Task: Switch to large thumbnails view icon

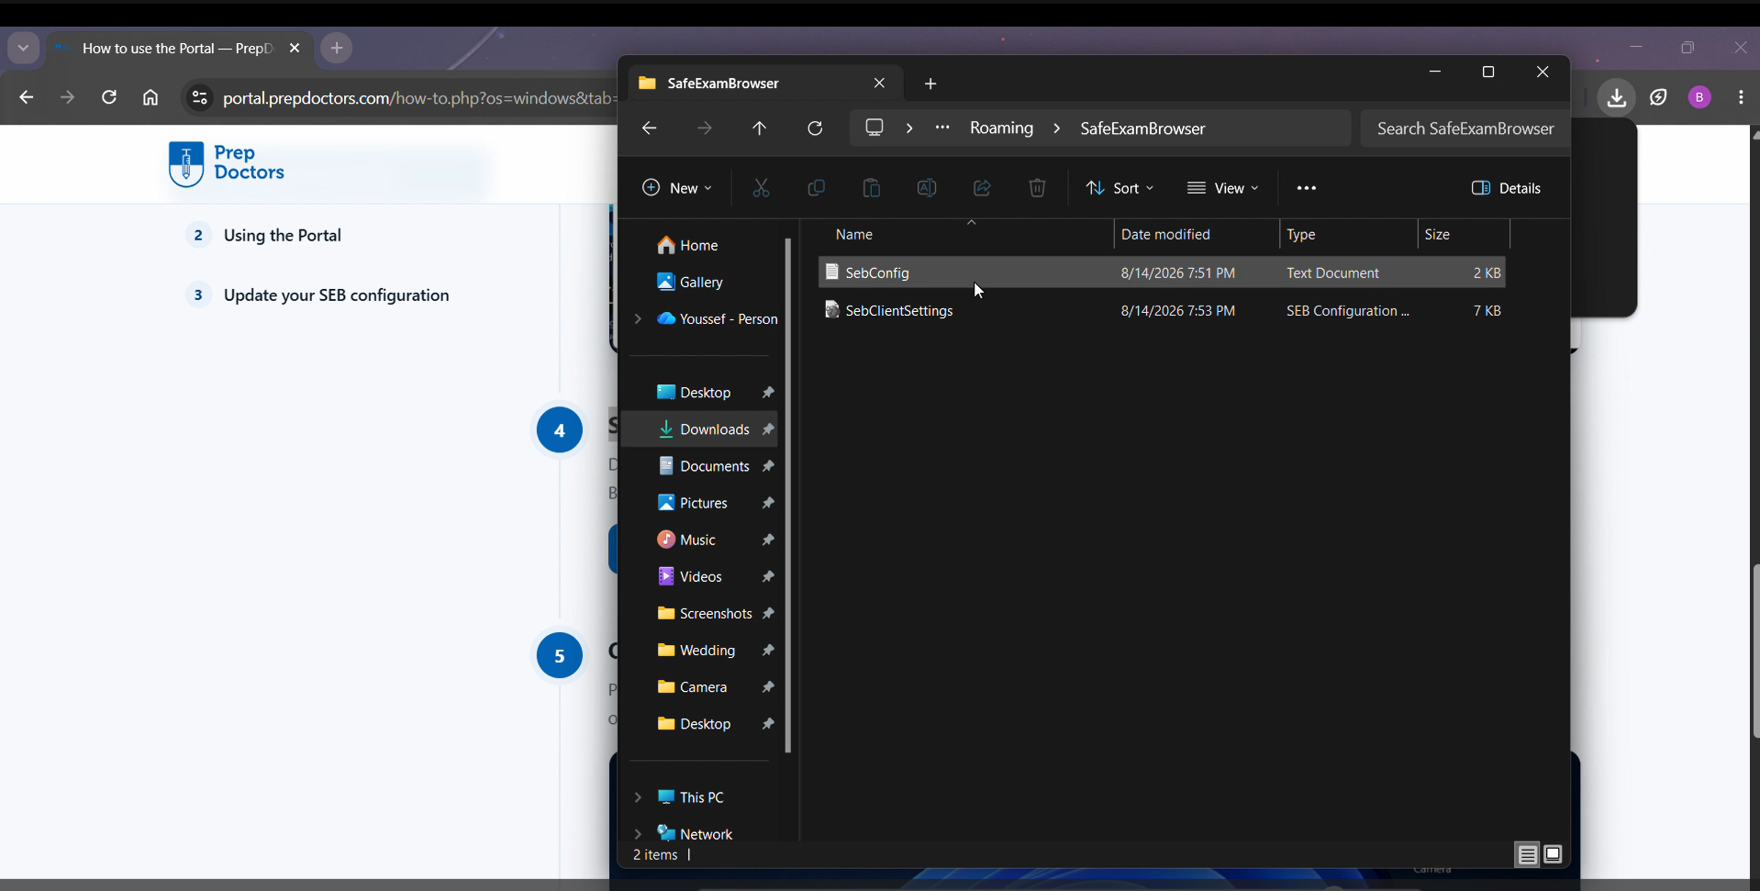Action: click(x=1553, y=854)
